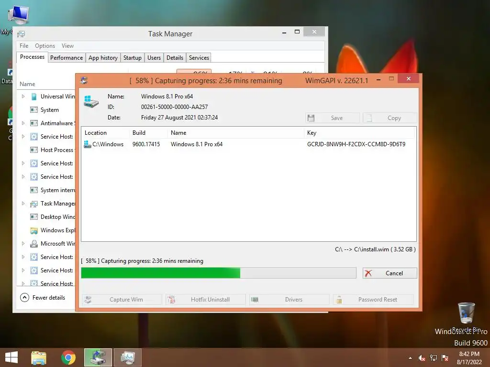The image size is (490, 367).
Task: Click the app icon in the orange title bar
Action: (84, 80)
